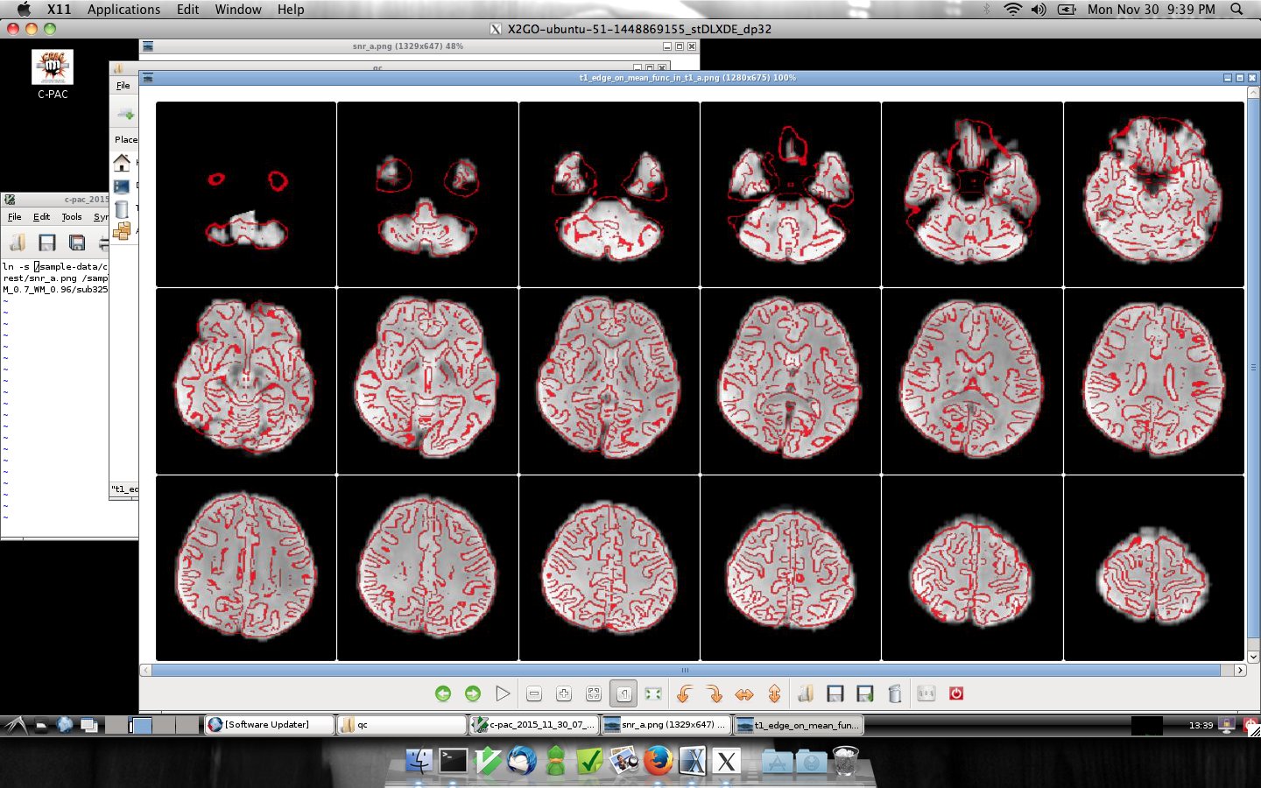Open macOS Spotlight search icon
This screenshot has width=1261, height=788.
(x=1236, y=9)
